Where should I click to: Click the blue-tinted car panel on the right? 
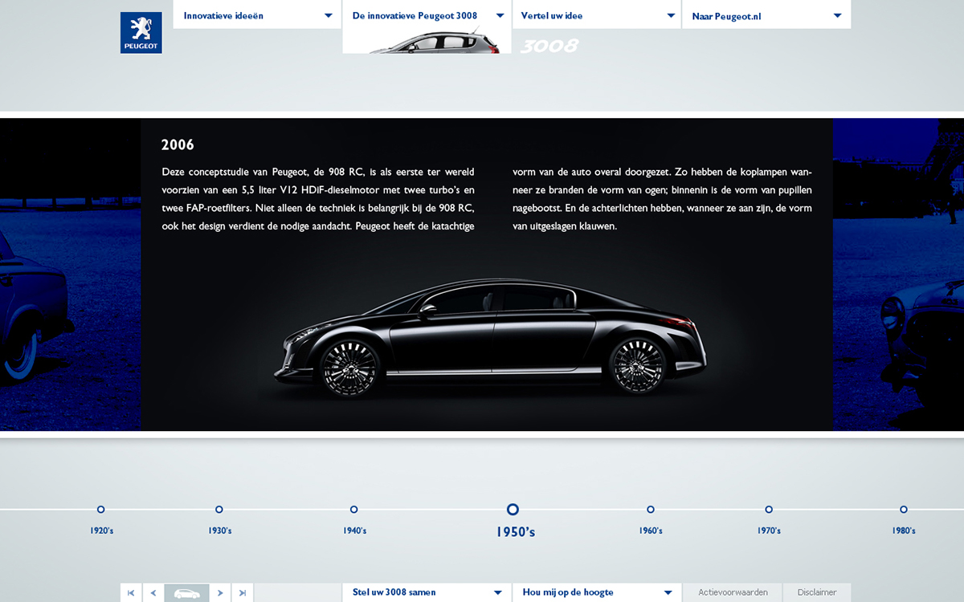click(898, 275)
